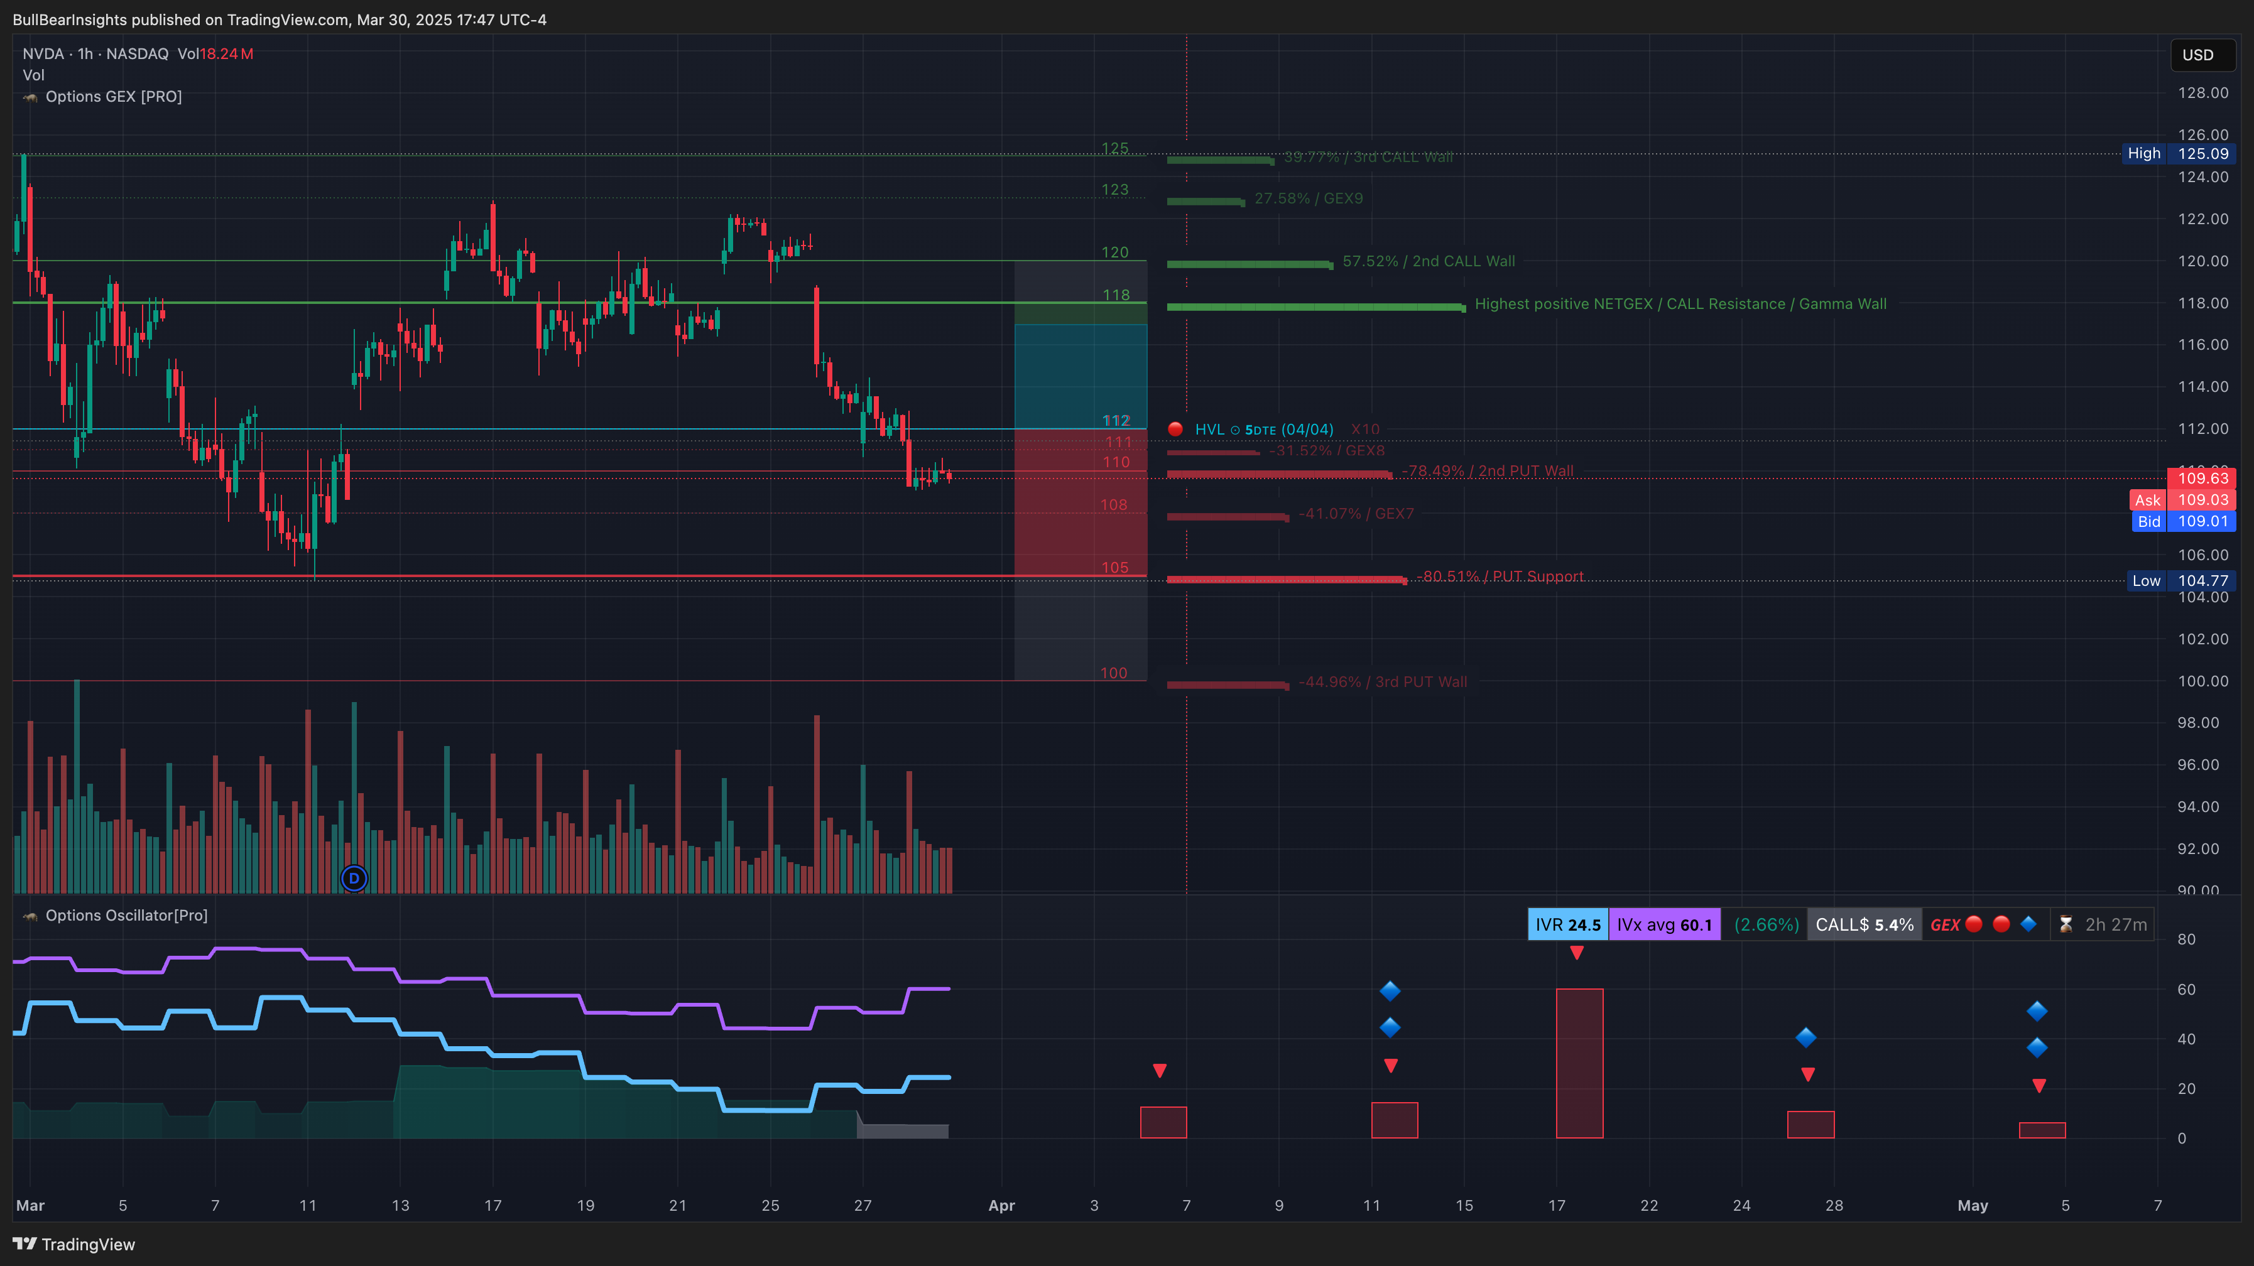The width and height of the screenshot is (2254, 1266).
Task: Click the HVL 5DTE (04/04) label
Action: pyautogui.click(x=1265, y=430)
